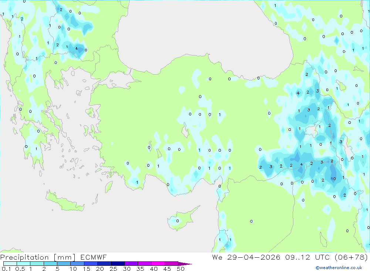370x271 pixels.
Task: Select the 10–15 mm legend swatch
Action: pyautogui.click(x=77, y=264)
